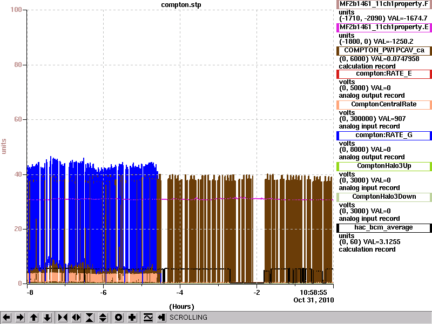Viewport: 432px width, 324px height.
Task: Select the ComptonHalo3Down legend entry
Action: click(384, 197)
